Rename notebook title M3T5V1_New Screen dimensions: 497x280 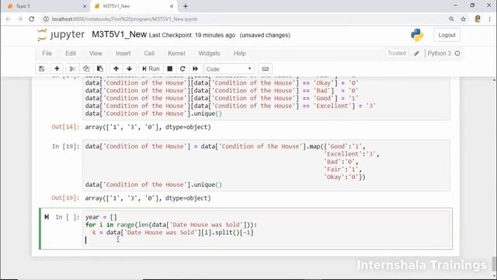coord(119,34)
